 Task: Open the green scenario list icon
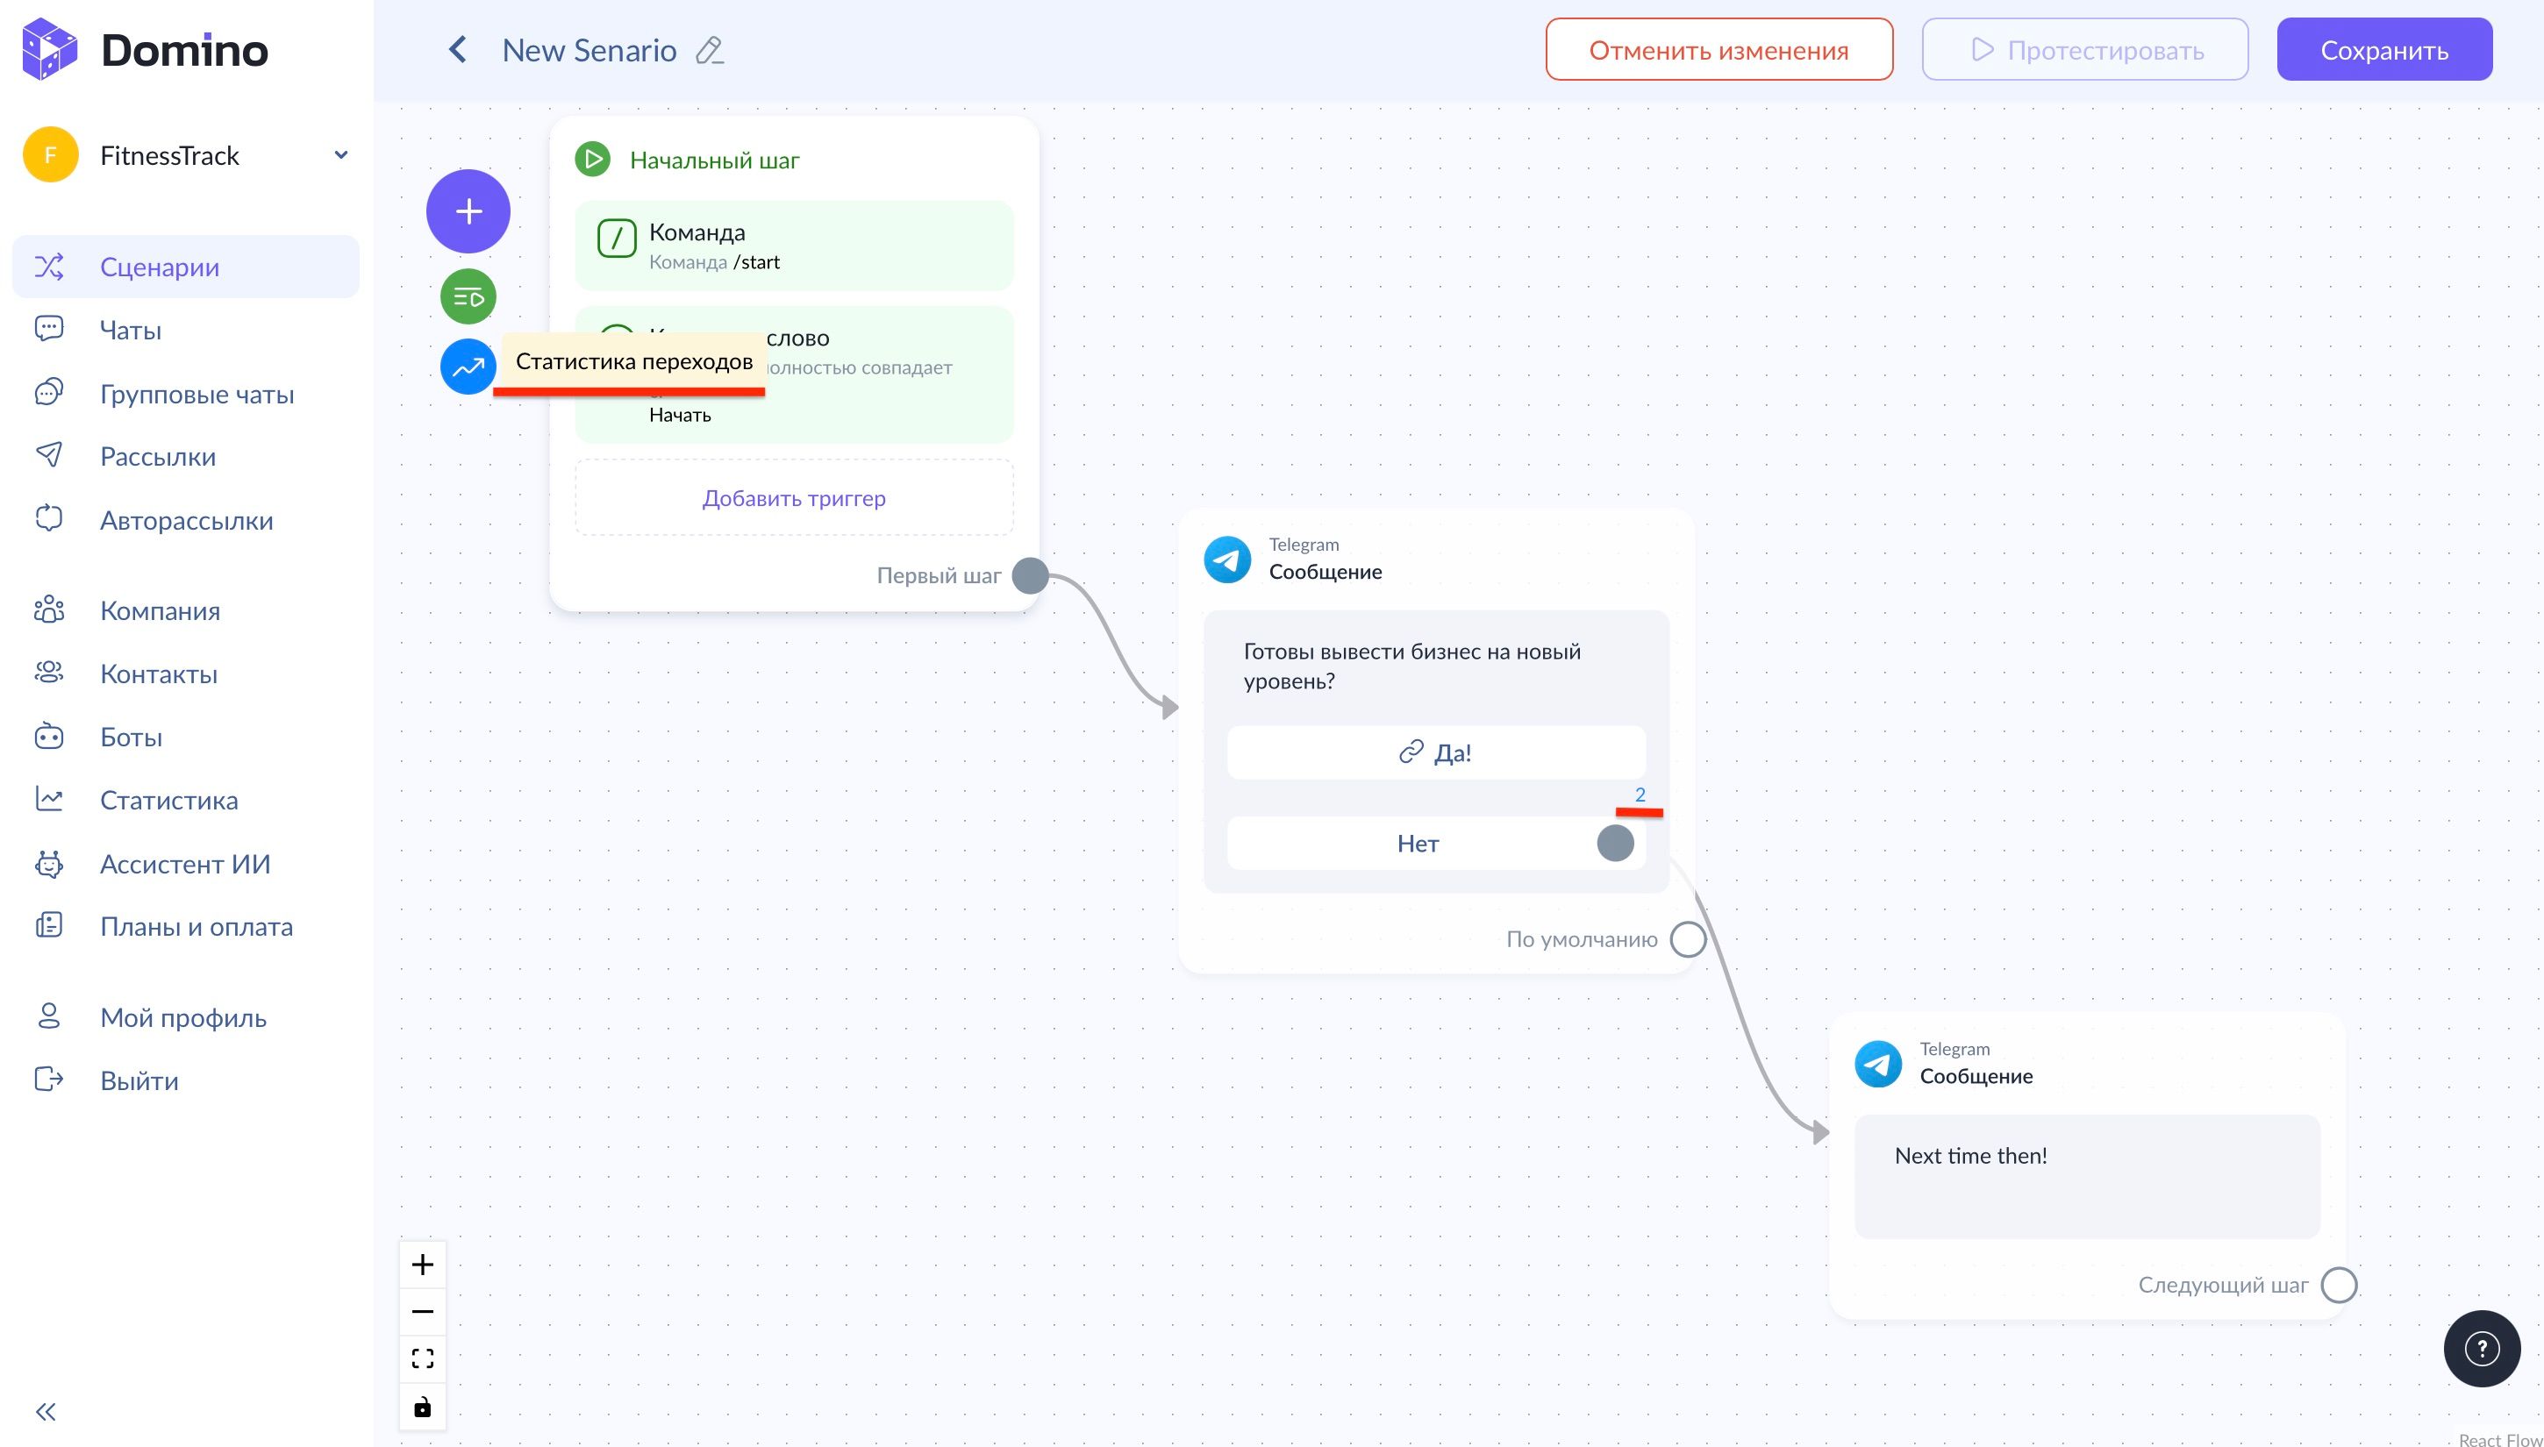point(468,296)
